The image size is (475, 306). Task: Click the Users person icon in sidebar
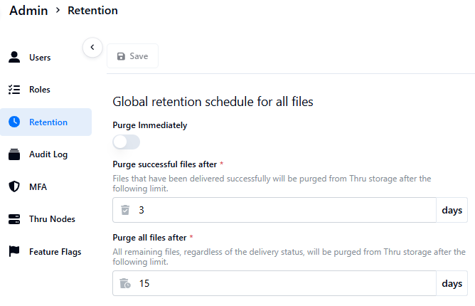(14, 58)
